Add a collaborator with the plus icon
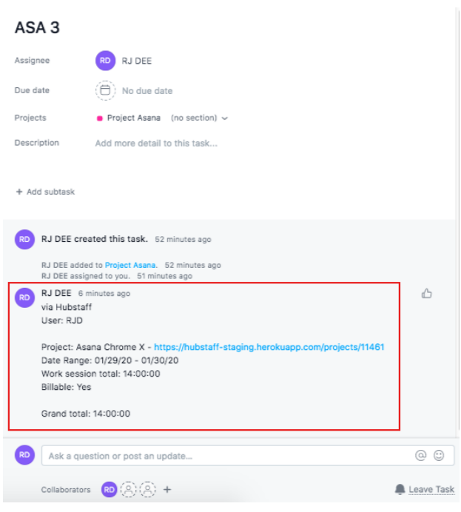This screenshot has height=512, width=461. [167, 490]
